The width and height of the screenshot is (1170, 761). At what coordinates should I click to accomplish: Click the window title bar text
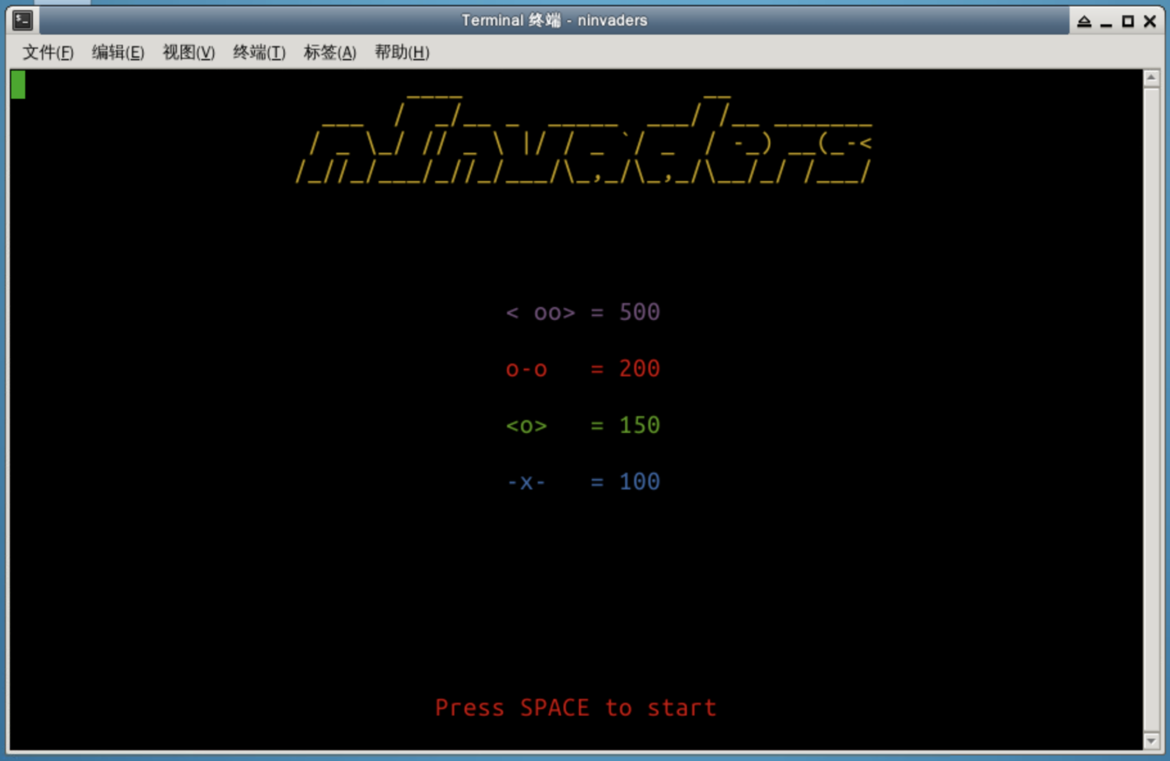[x=554, y=21]
